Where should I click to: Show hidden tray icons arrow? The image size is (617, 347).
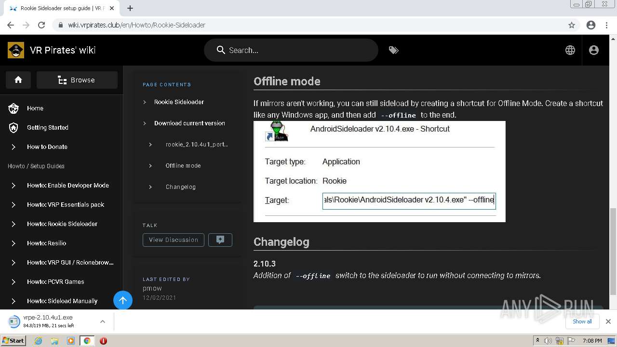pos(537,341)
